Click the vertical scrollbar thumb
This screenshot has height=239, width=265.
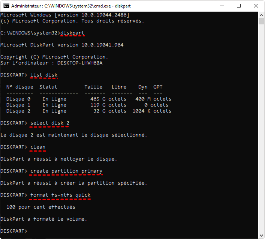click(x=262, y=21)
